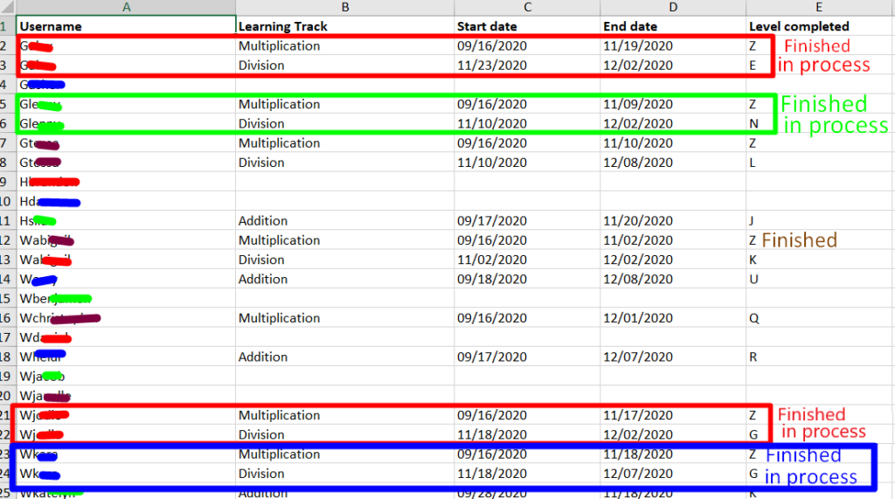
Task: Click 12/07/2020 end date in row 18
Action: click(x=673, y=357)
